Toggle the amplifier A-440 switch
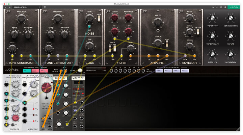This screenshot has width=243, height=135. (167, 44)
